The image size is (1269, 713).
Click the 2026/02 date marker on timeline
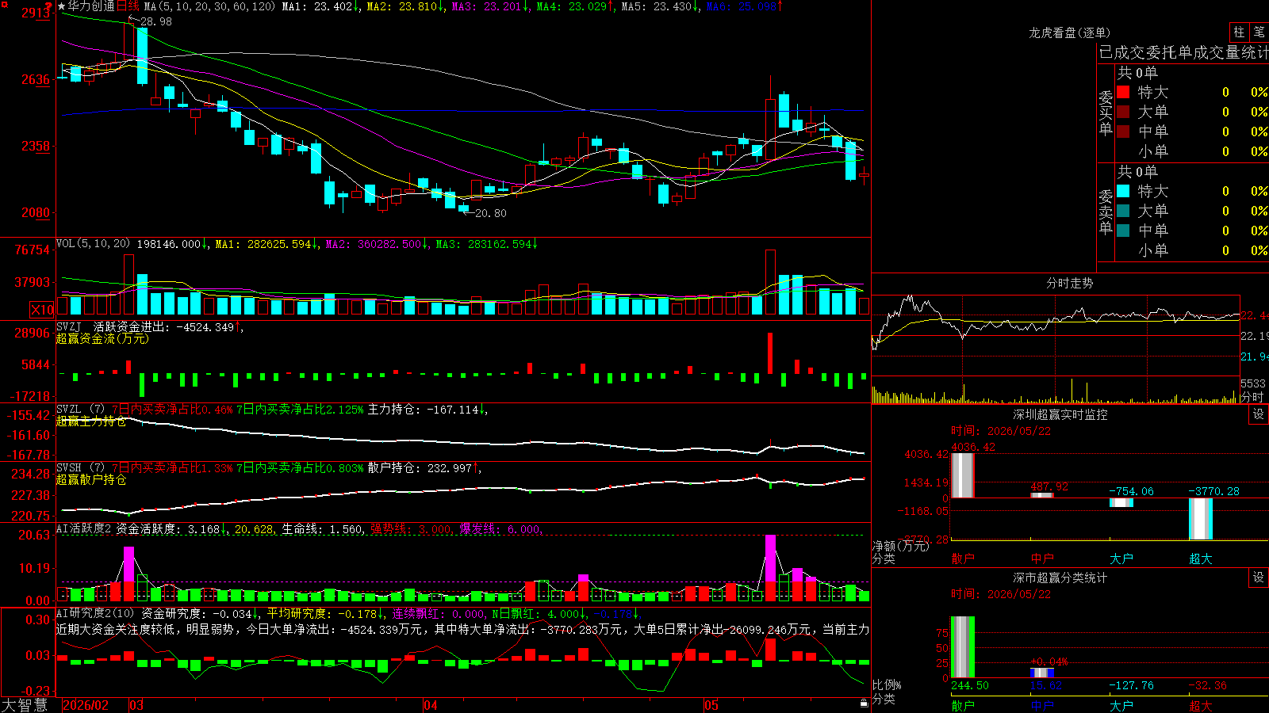[86, 705]
